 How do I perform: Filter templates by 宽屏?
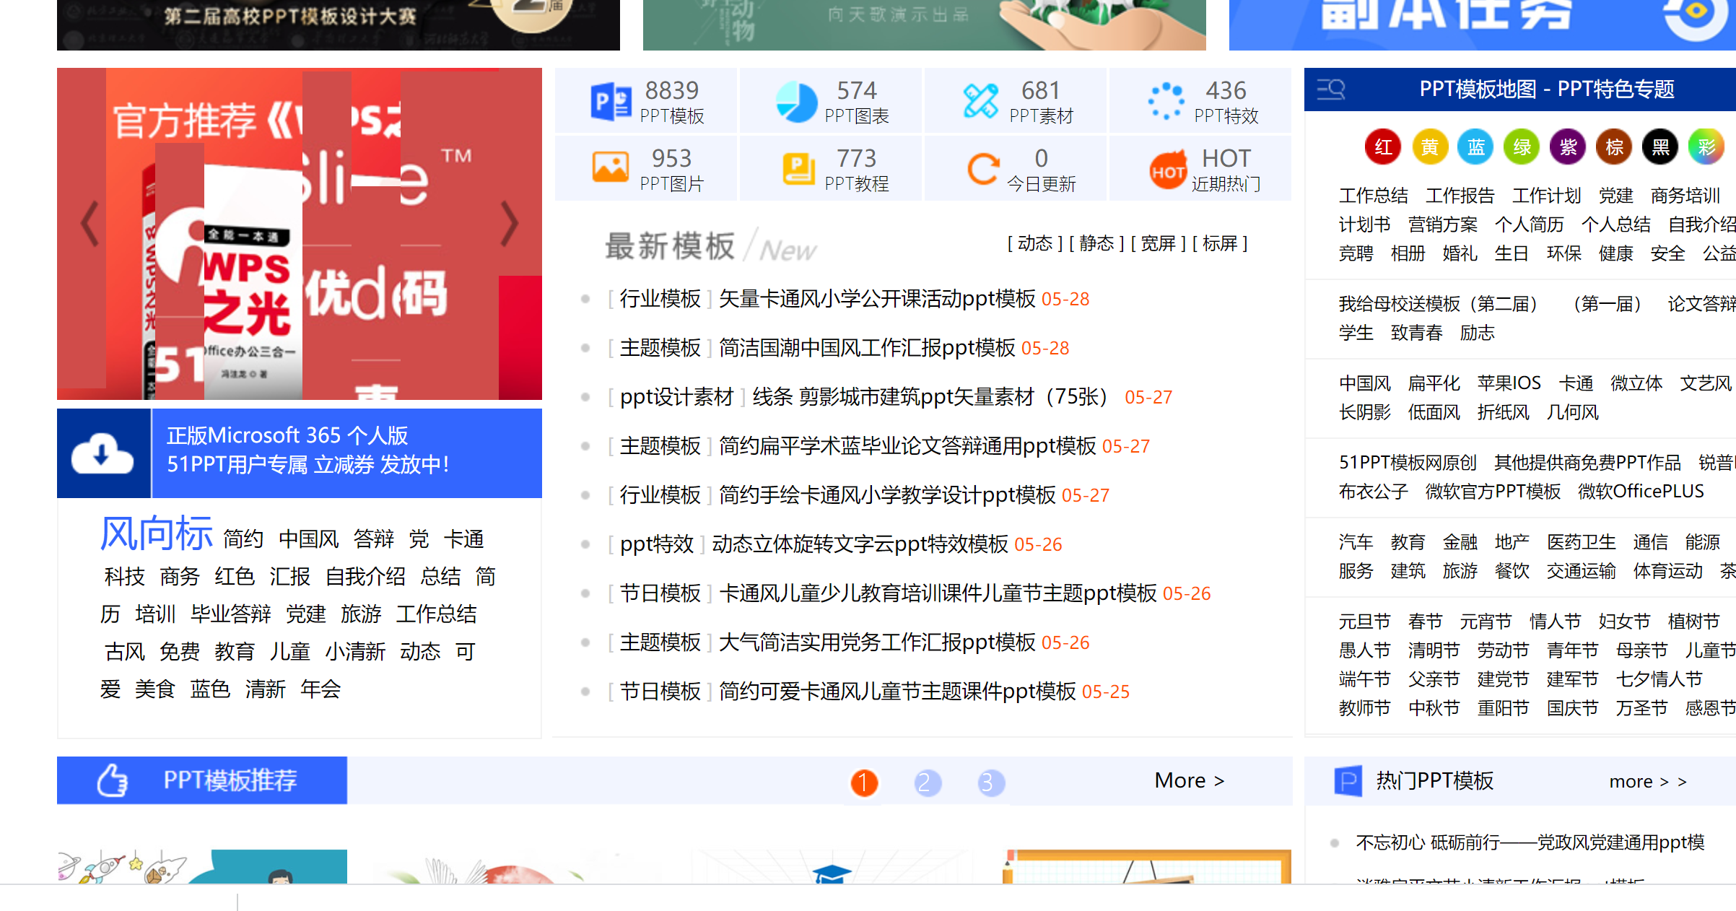point(1158,243)
